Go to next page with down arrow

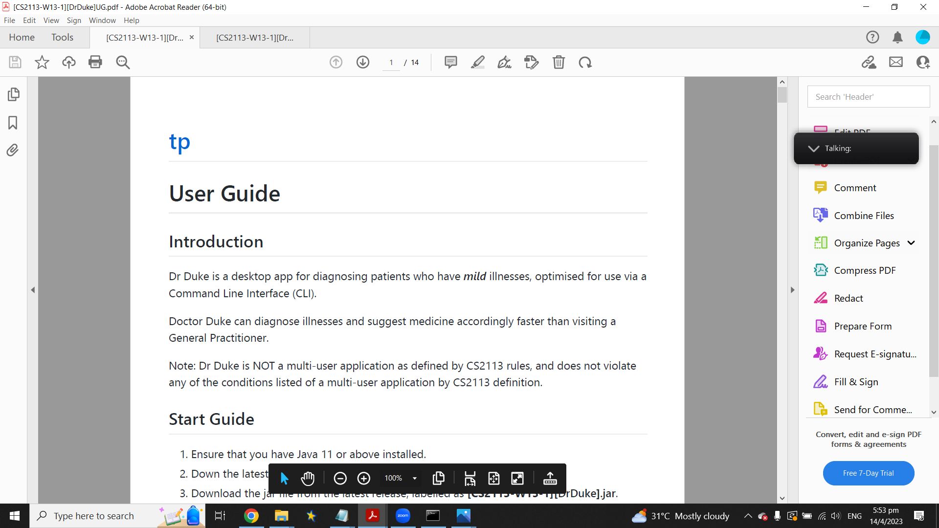pos(363,62)
